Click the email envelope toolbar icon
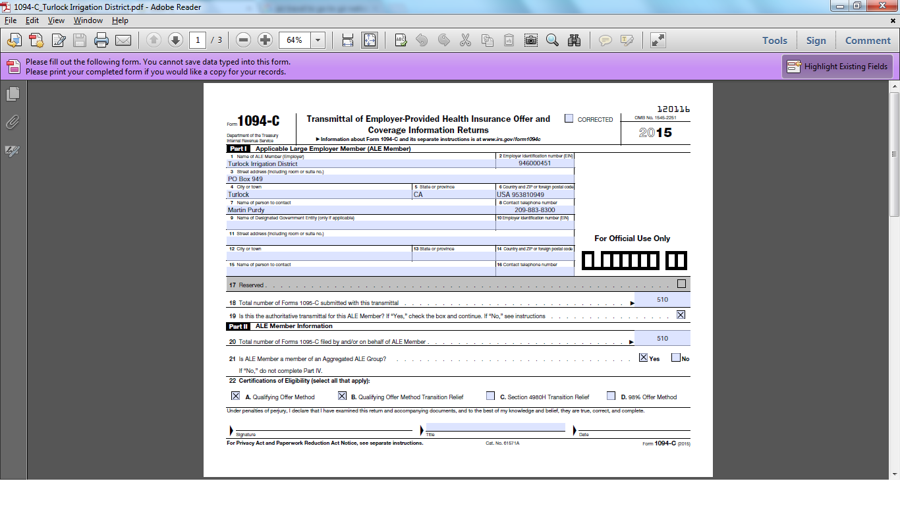The height and width of the screenshot is (506, 900). pos(123,41)
